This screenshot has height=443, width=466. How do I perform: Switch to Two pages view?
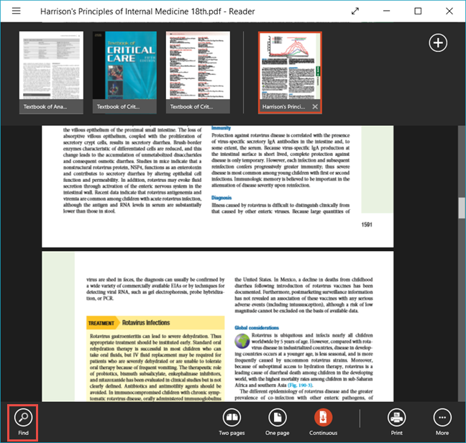coord(232,422)
